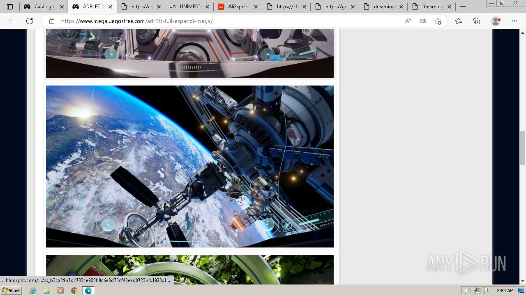The width and height of the screenshot is (526, 296).
Task: Select Microsoft Edge in the taskbar
Action: pos(88,291)
